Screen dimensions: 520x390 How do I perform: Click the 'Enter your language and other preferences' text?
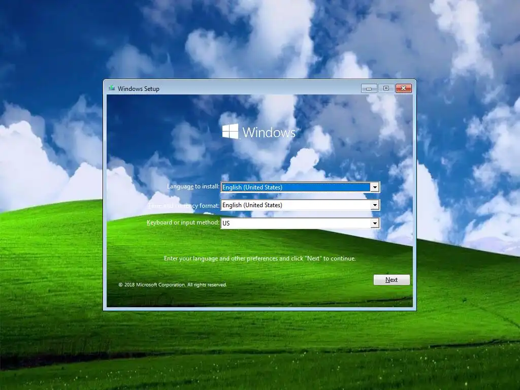point(259,258)
